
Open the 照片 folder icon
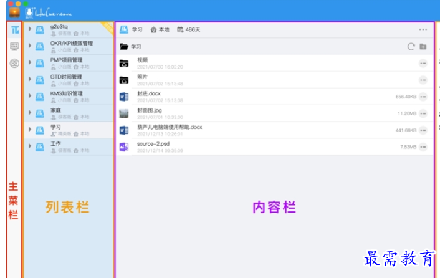coord(124,80)
